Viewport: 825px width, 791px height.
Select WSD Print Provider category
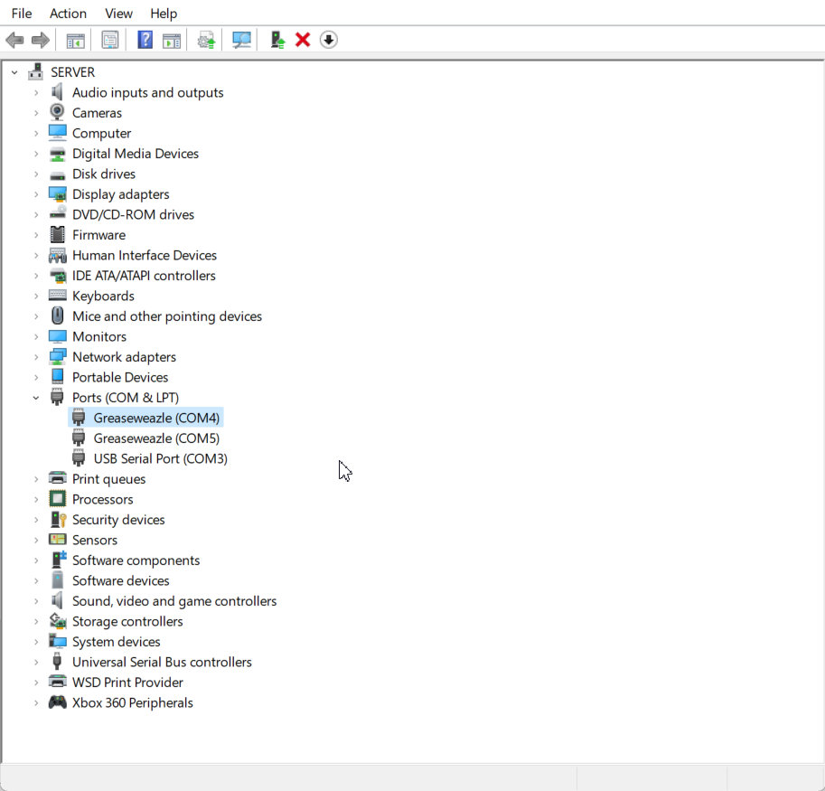pyautogui.click(x=127, y=682)
